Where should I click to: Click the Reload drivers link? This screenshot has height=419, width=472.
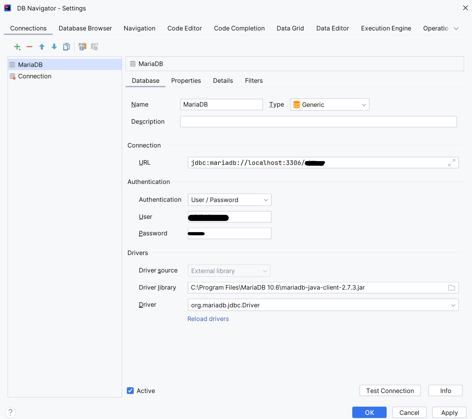coord(208,319)
